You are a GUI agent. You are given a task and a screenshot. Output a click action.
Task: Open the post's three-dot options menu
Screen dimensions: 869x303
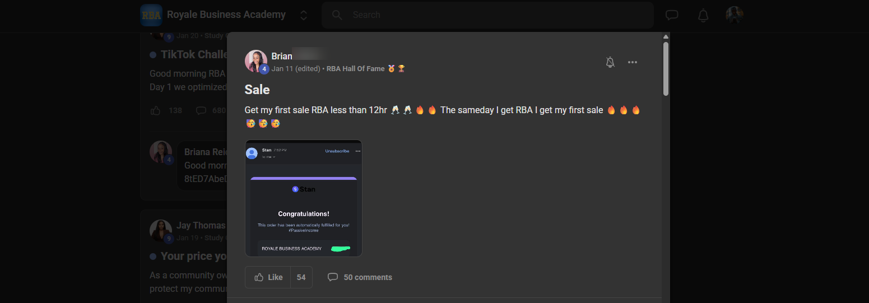[633, 62]
